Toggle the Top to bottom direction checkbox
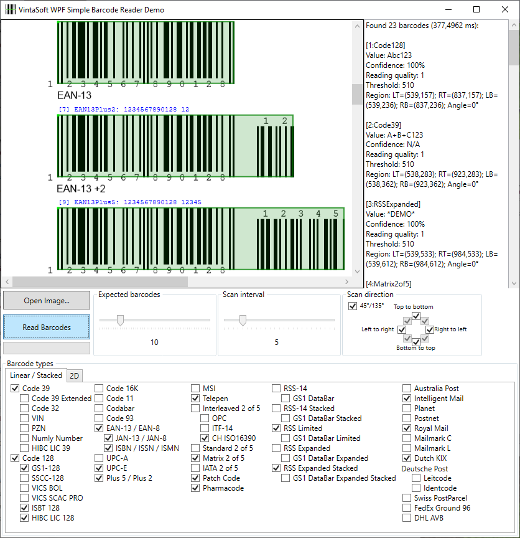 [416, 316]
